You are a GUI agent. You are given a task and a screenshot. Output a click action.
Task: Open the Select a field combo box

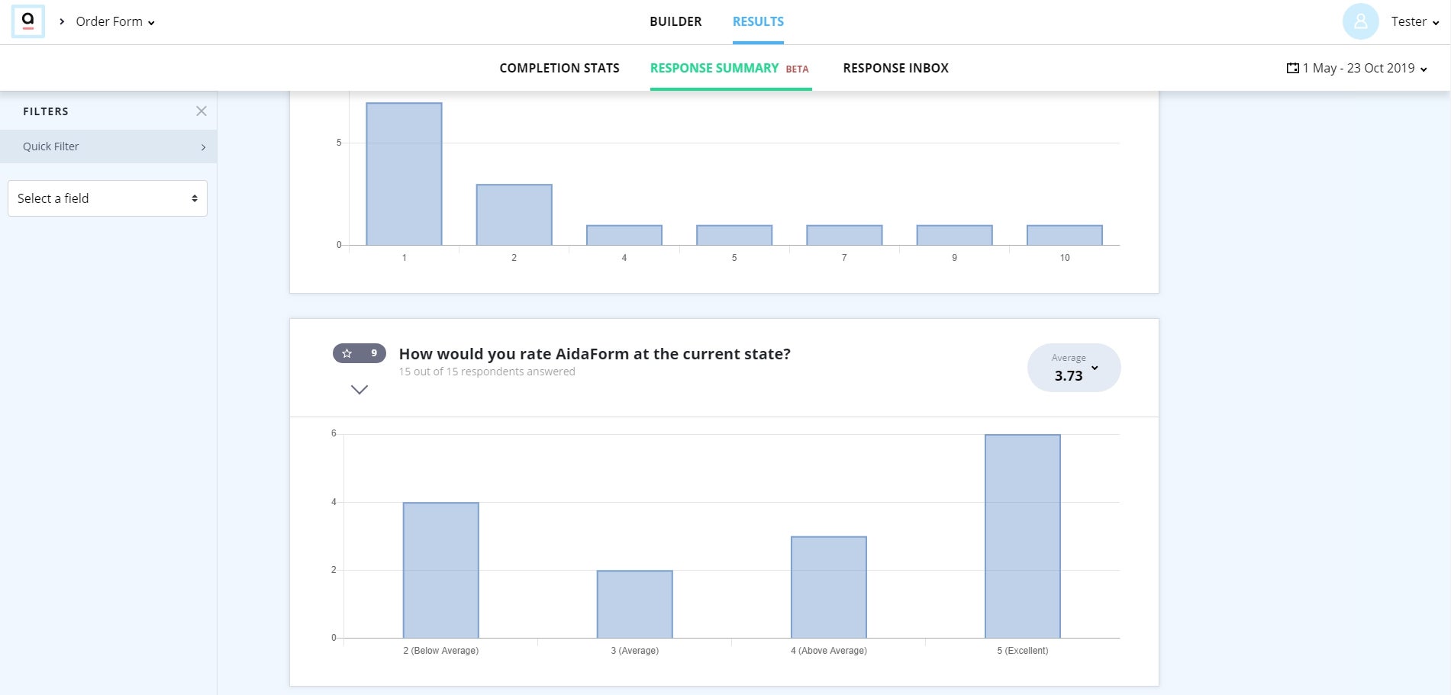pos(108,198)
